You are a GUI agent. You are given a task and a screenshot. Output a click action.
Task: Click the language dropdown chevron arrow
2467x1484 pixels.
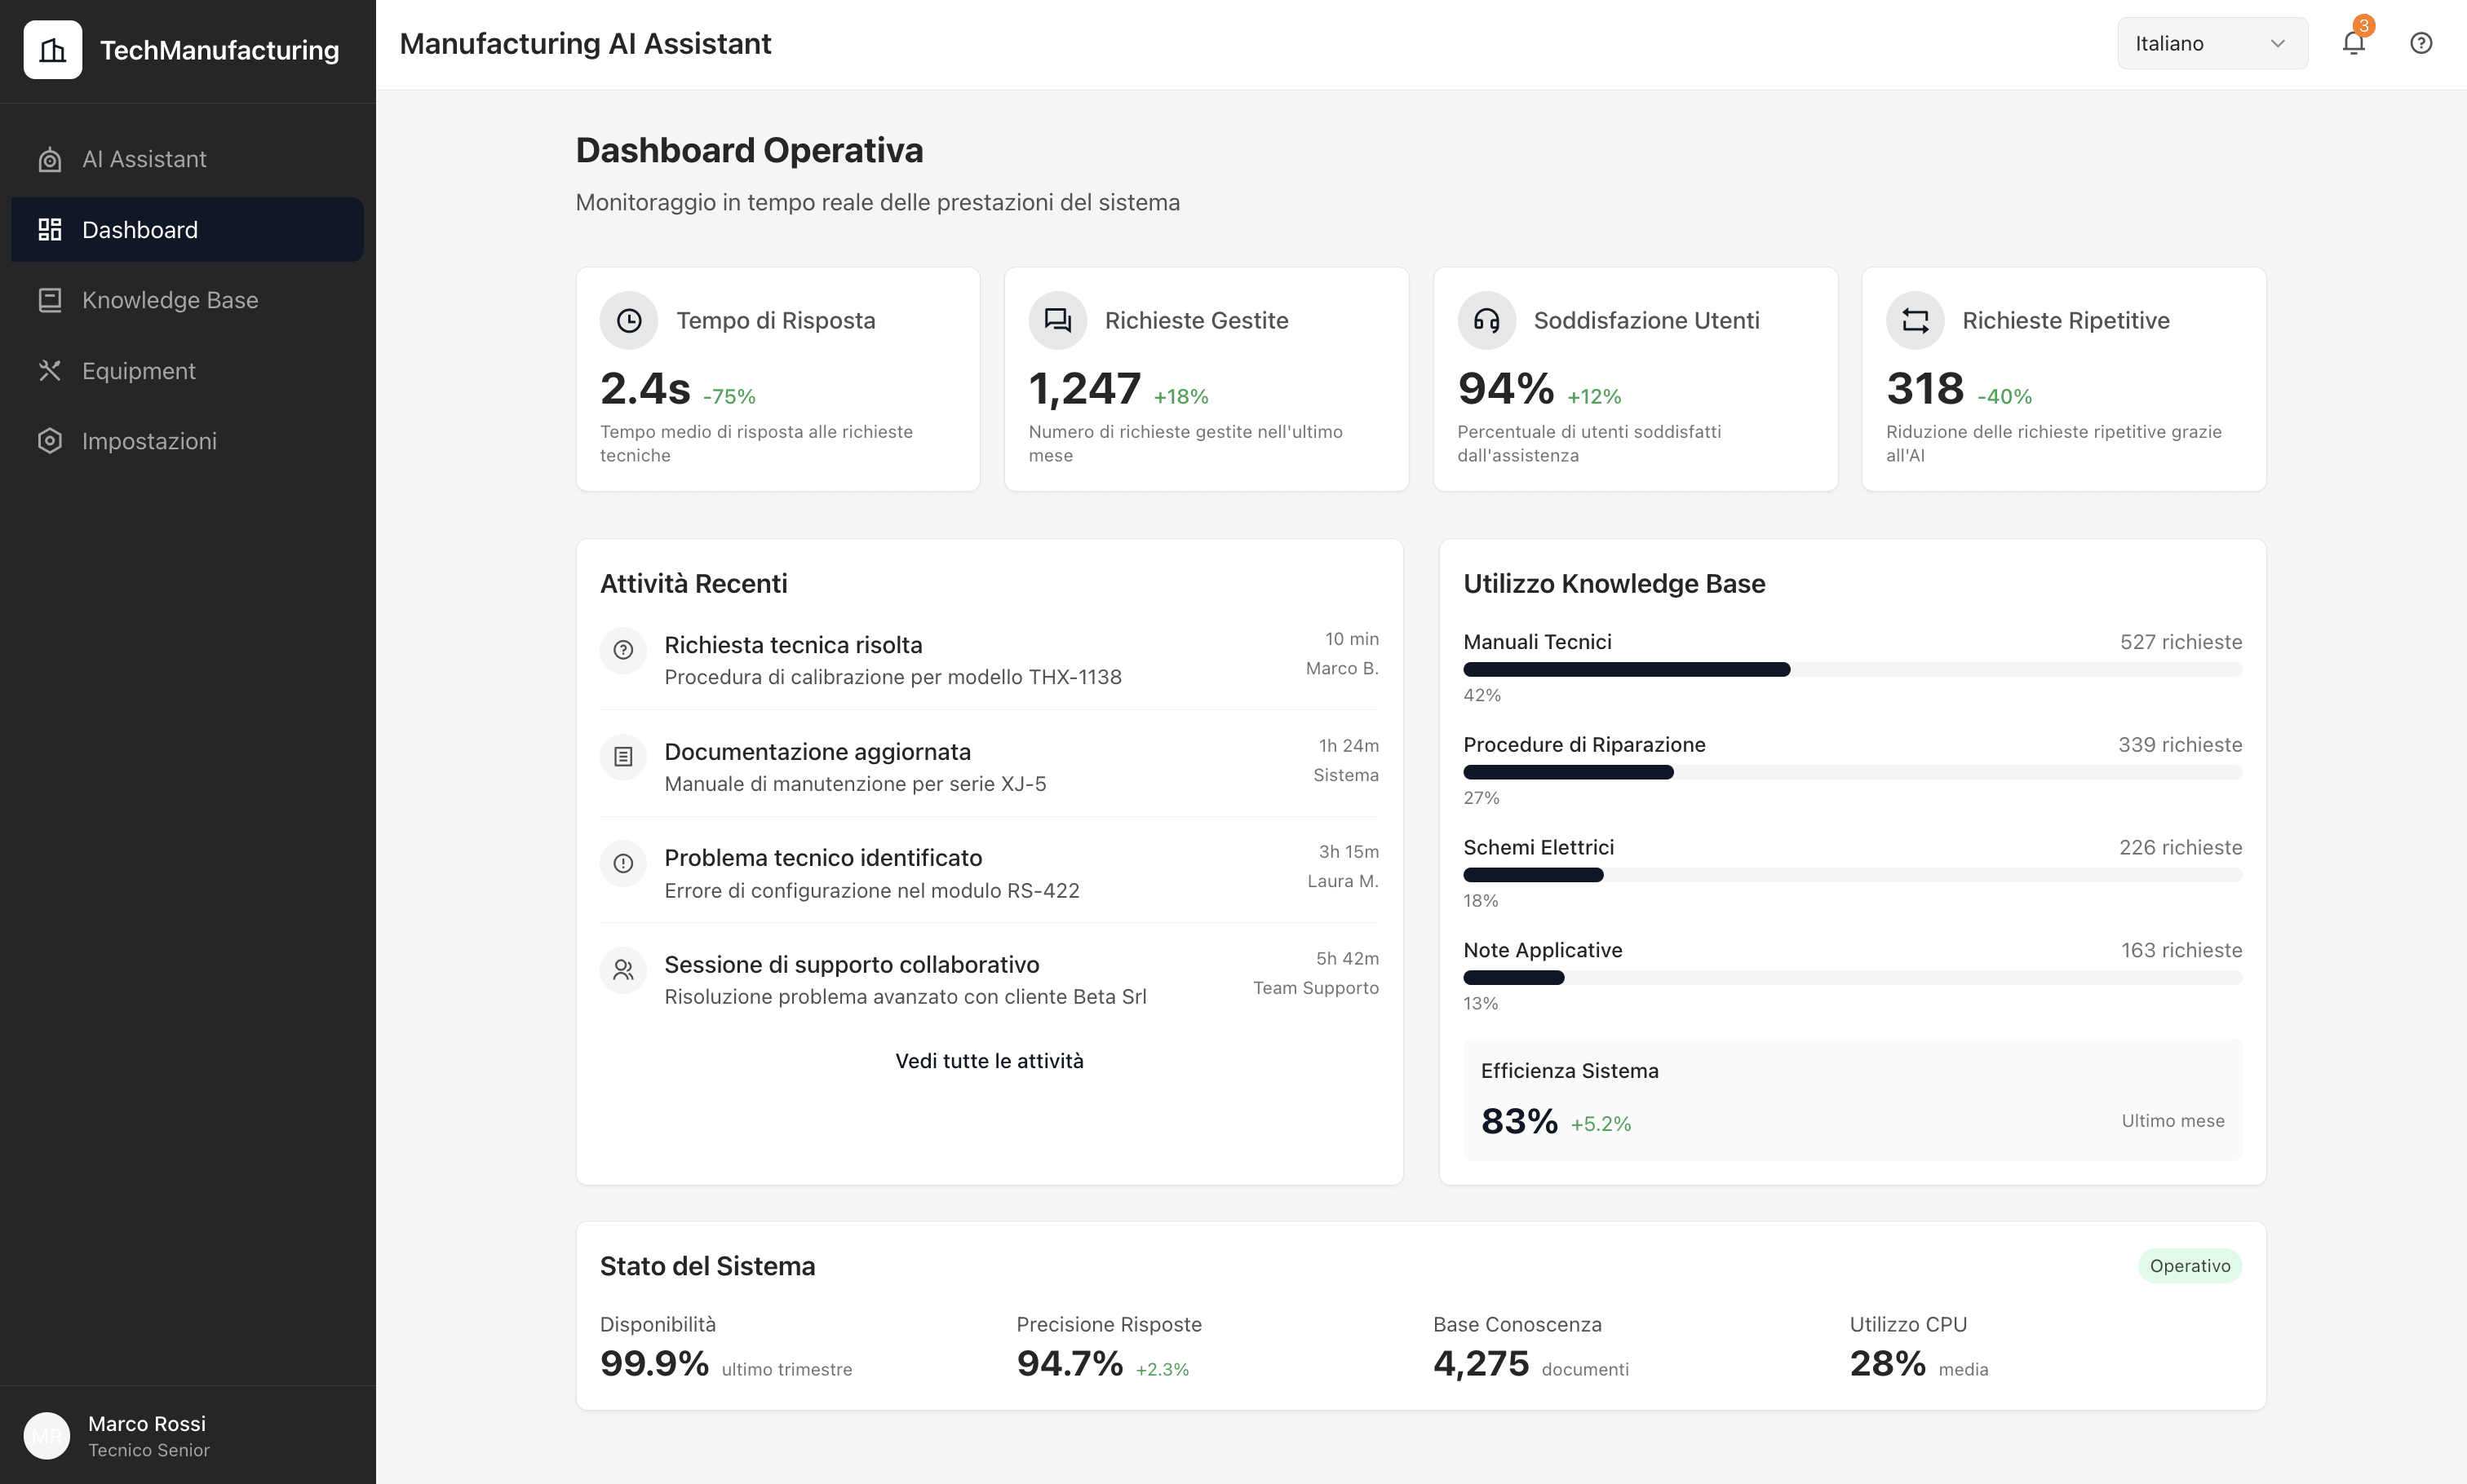[2278, 43]
